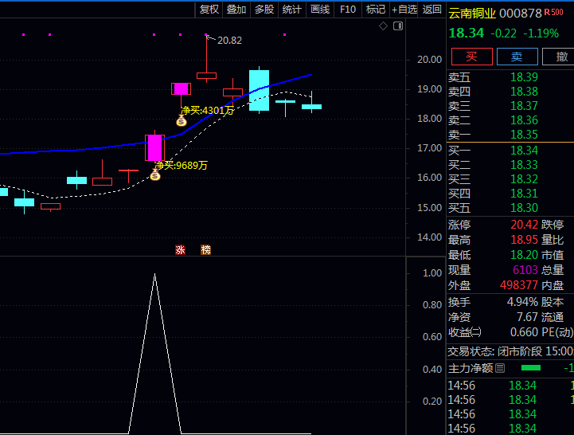
Task: Click the 收益(二) value 0.660
Action: tap(524, 332)
